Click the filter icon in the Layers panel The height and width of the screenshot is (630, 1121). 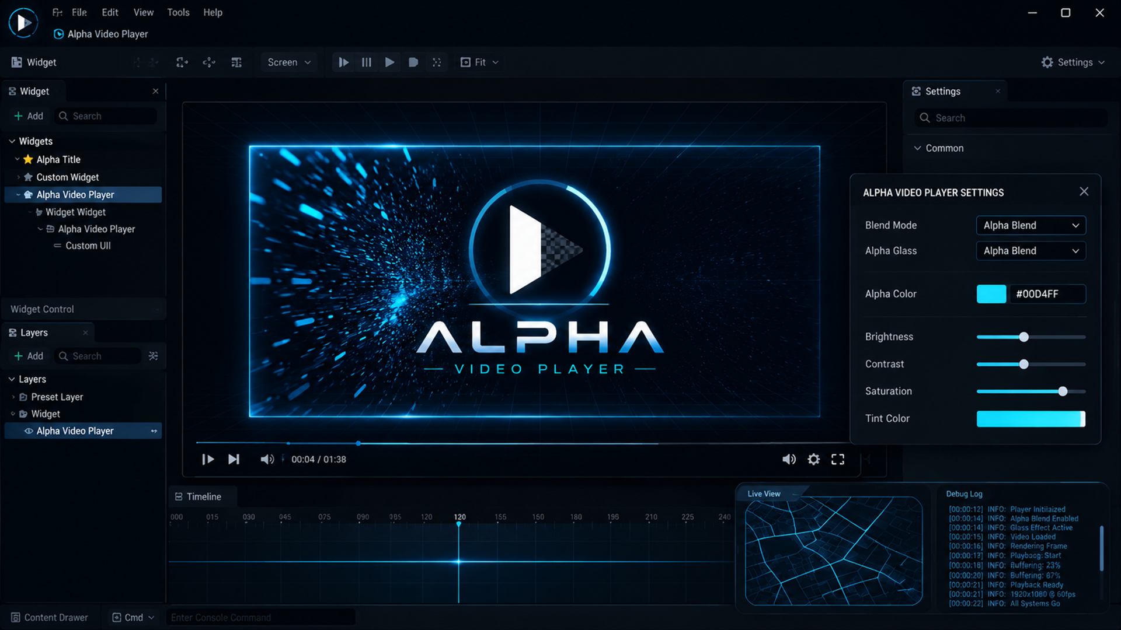click(x=154, y=356)
